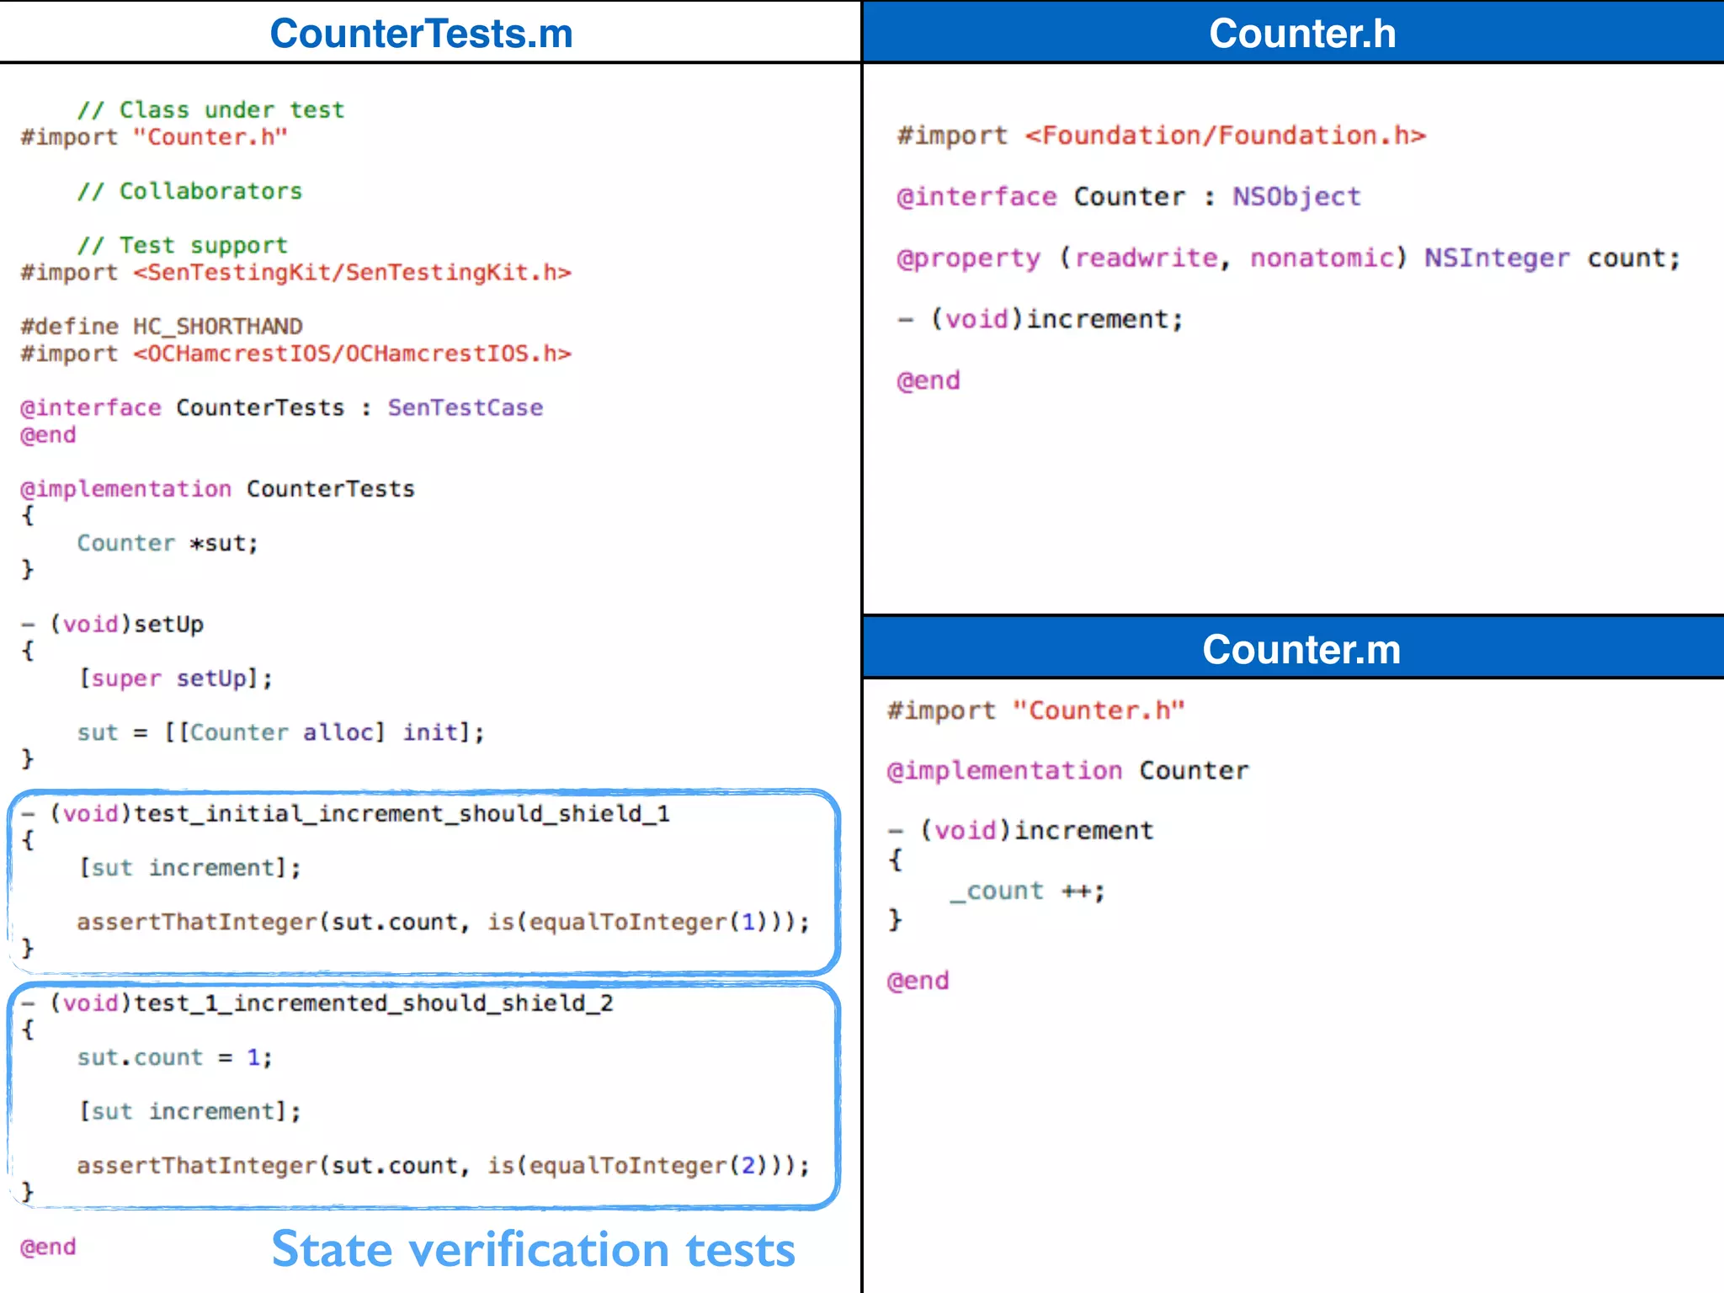
Task: Click the "Counter *sut;" declaration
Action: (168, 543)
